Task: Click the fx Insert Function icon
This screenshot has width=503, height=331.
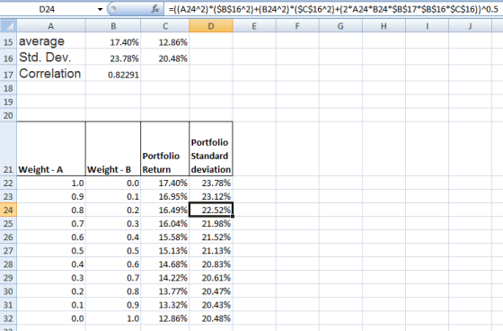Action: 155,9
